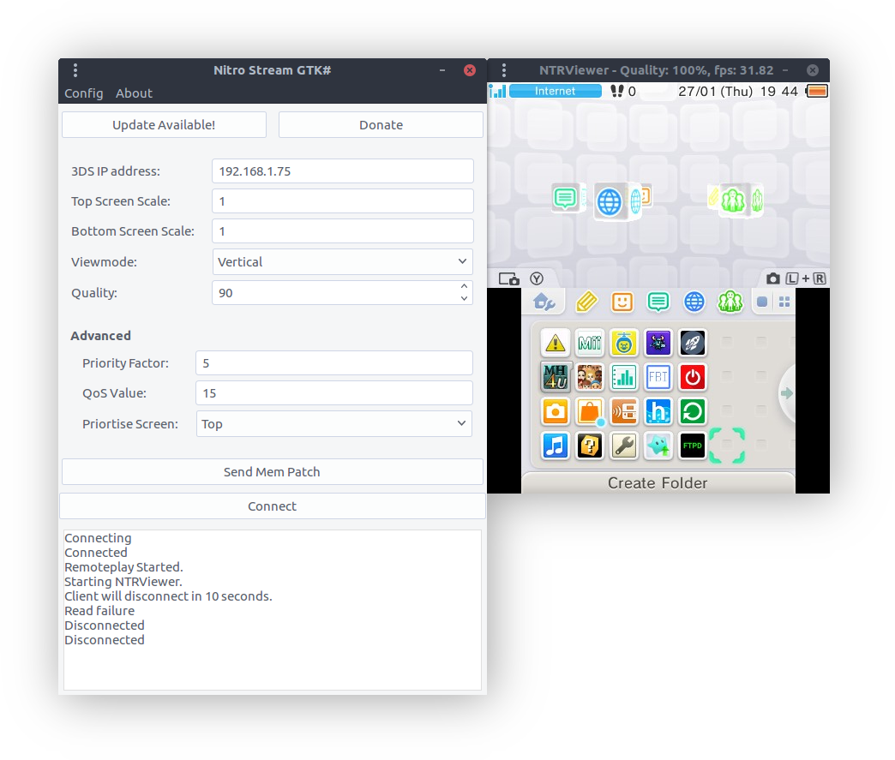
Task: Open orange smiley Friend List icon
Action: tap(622, 302)
